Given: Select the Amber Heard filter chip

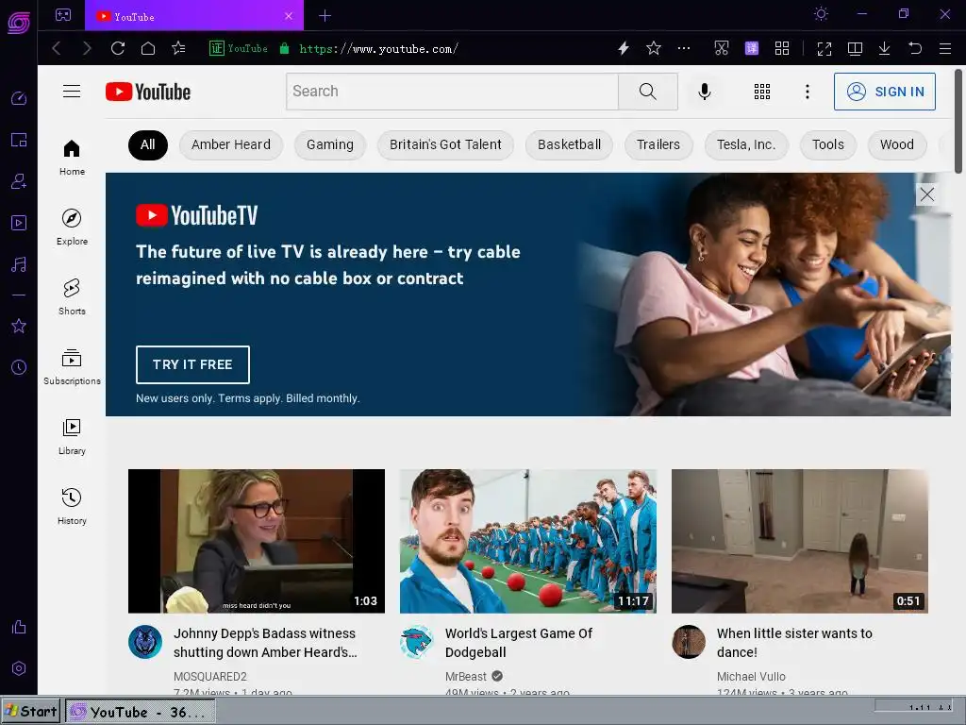Looking at the screenshot, I should coord(231,144).
